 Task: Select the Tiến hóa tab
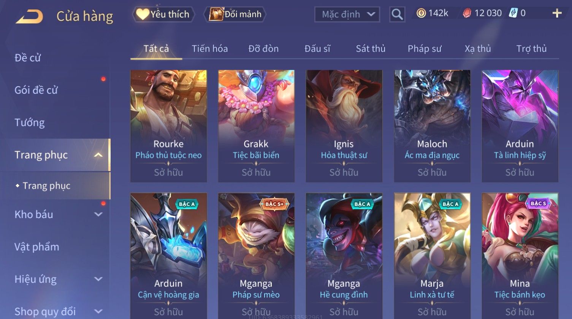[210, 49]
